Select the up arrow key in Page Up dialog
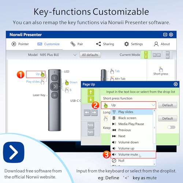 tap(91, 92)
